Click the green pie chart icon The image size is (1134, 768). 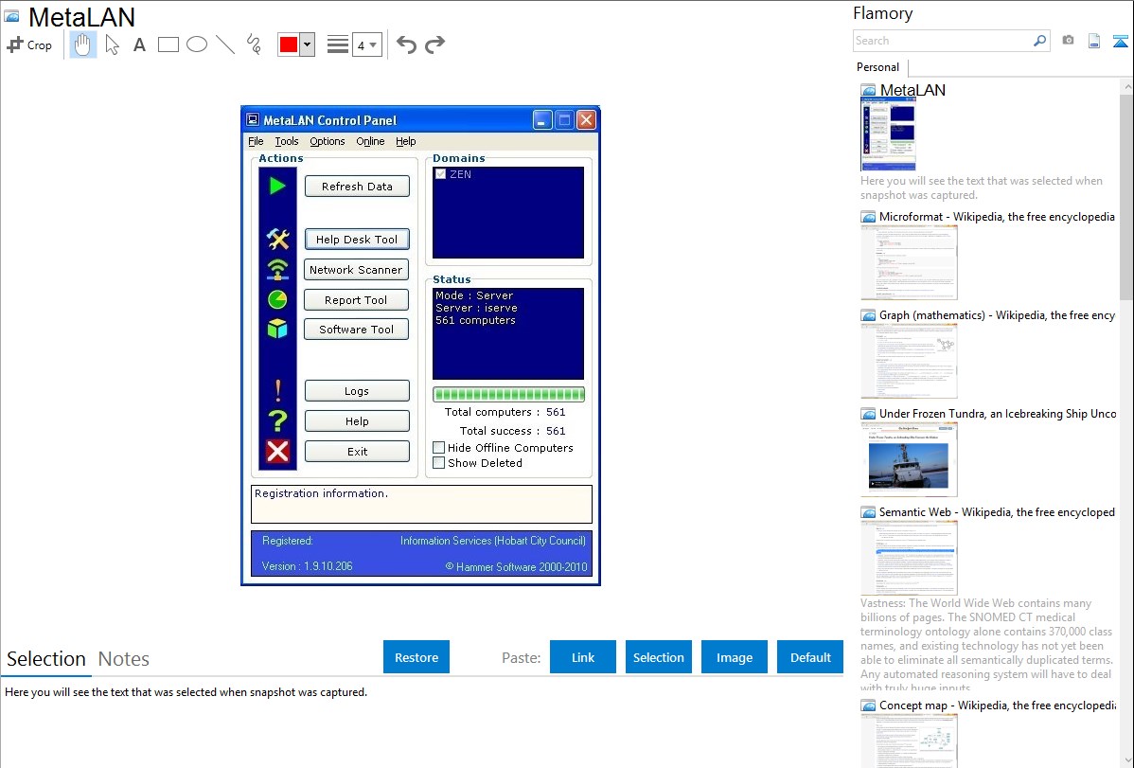click(277, 299)
